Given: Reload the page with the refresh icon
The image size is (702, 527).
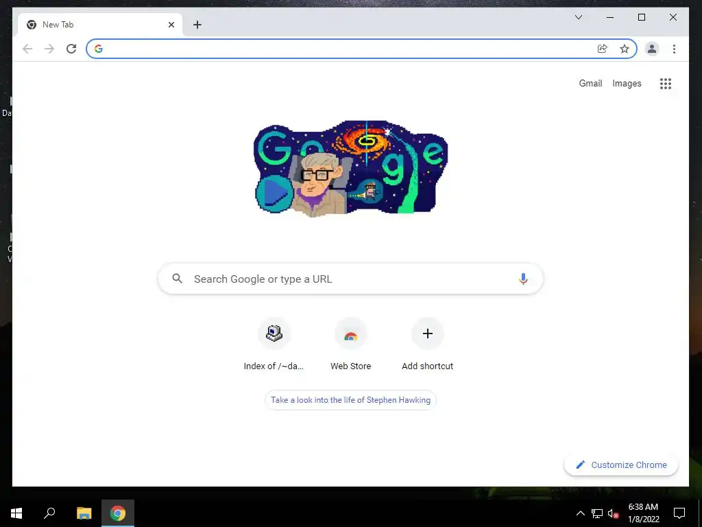Looking at the screenshot, I should [x=71, y=49].
